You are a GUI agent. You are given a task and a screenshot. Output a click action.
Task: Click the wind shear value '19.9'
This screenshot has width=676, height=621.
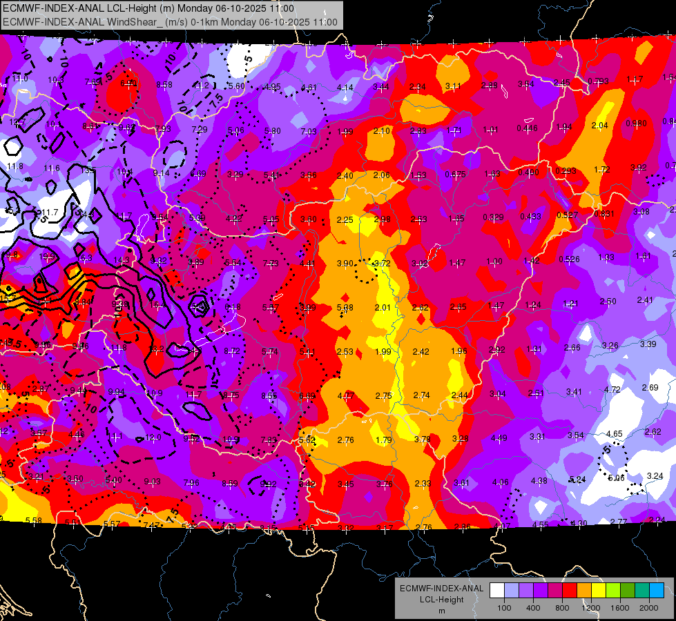tap(47, 257)
